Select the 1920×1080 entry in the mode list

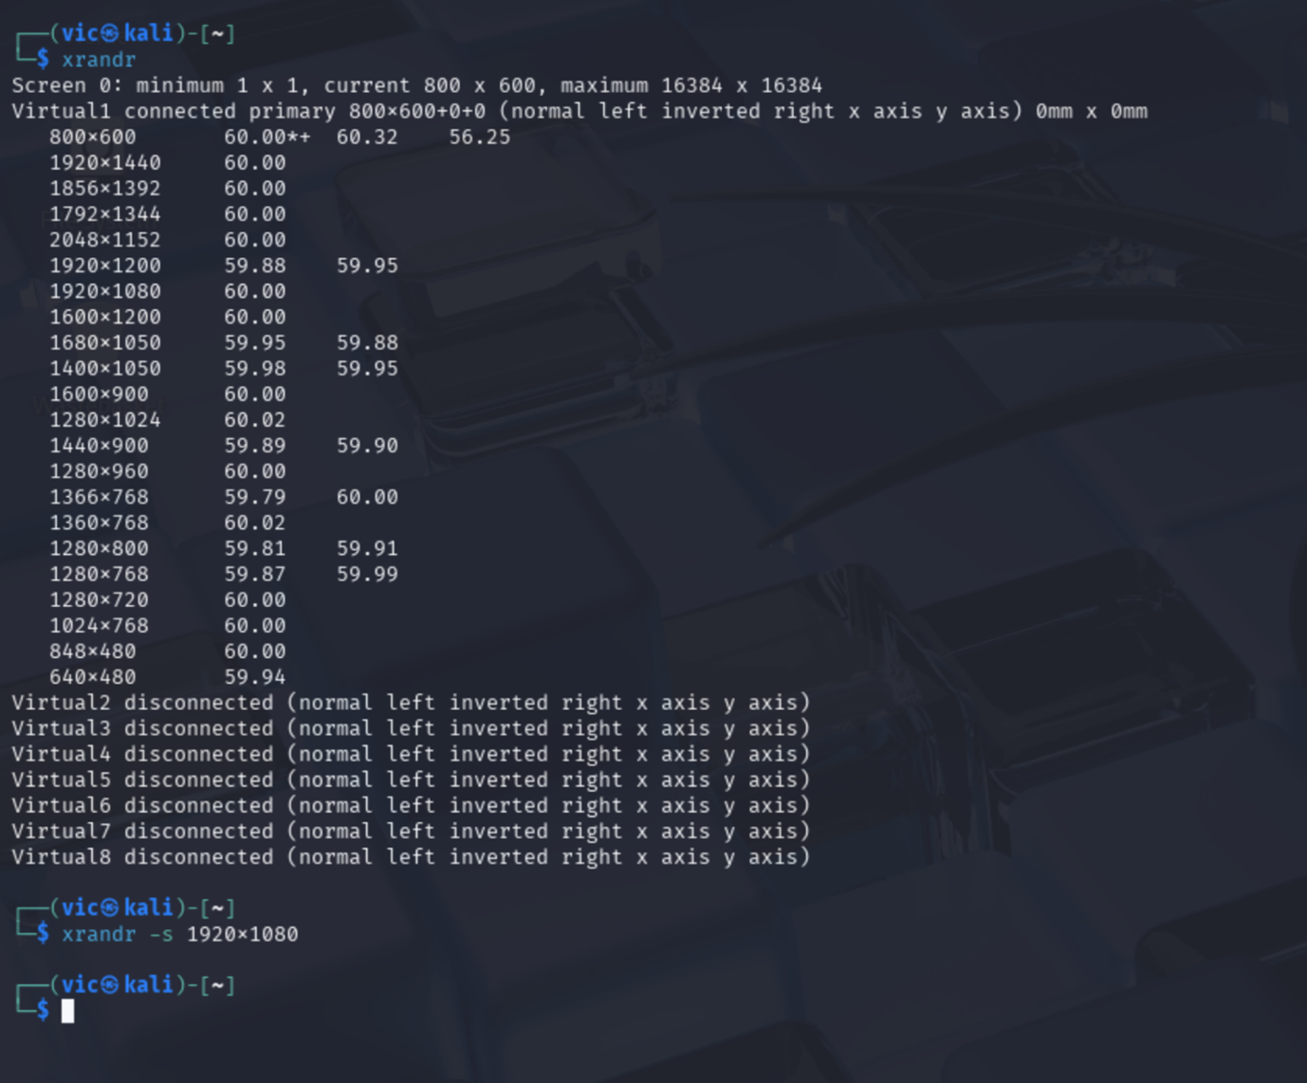(x=104, y=292)
